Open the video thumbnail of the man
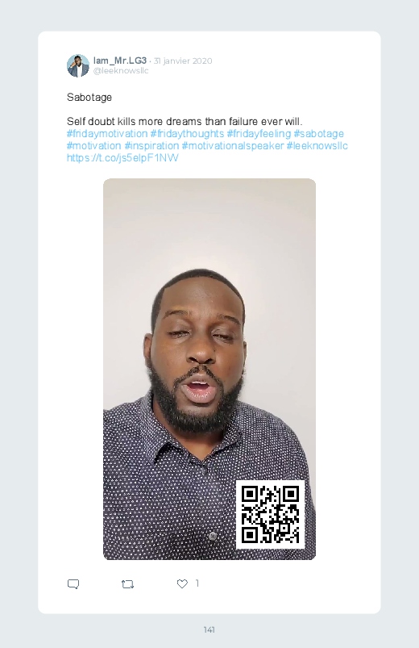Screen dimensions: 419x648 (209, 369)
